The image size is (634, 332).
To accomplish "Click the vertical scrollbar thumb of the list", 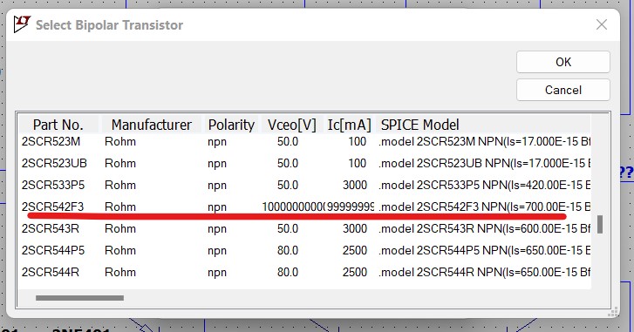I will (600, 224).
